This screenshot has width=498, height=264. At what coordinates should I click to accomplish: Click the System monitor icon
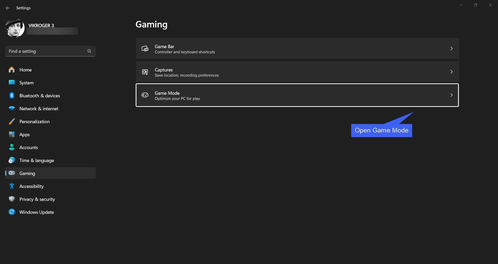tap(12, 83)
